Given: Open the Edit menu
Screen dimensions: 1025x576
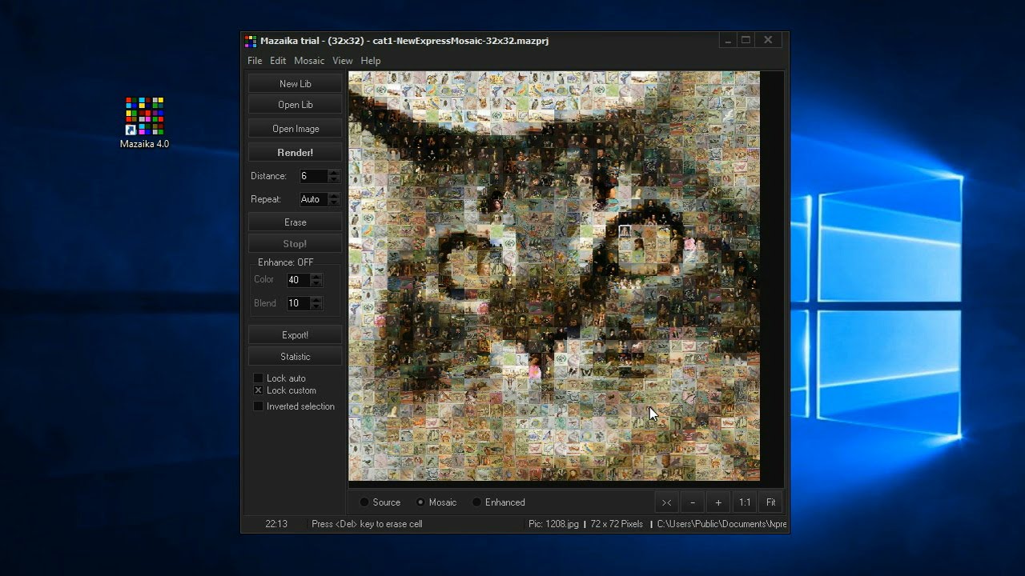Looking at the screenshot, I should coord(278,61).
